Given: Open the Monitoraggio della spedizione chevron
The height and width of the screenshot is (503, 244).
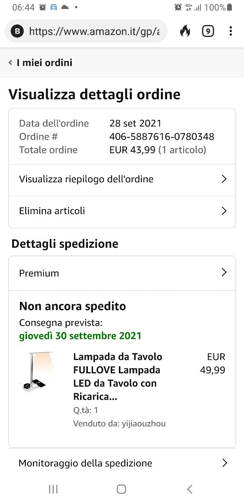Looking at the screenshot, I should (224, 463).
